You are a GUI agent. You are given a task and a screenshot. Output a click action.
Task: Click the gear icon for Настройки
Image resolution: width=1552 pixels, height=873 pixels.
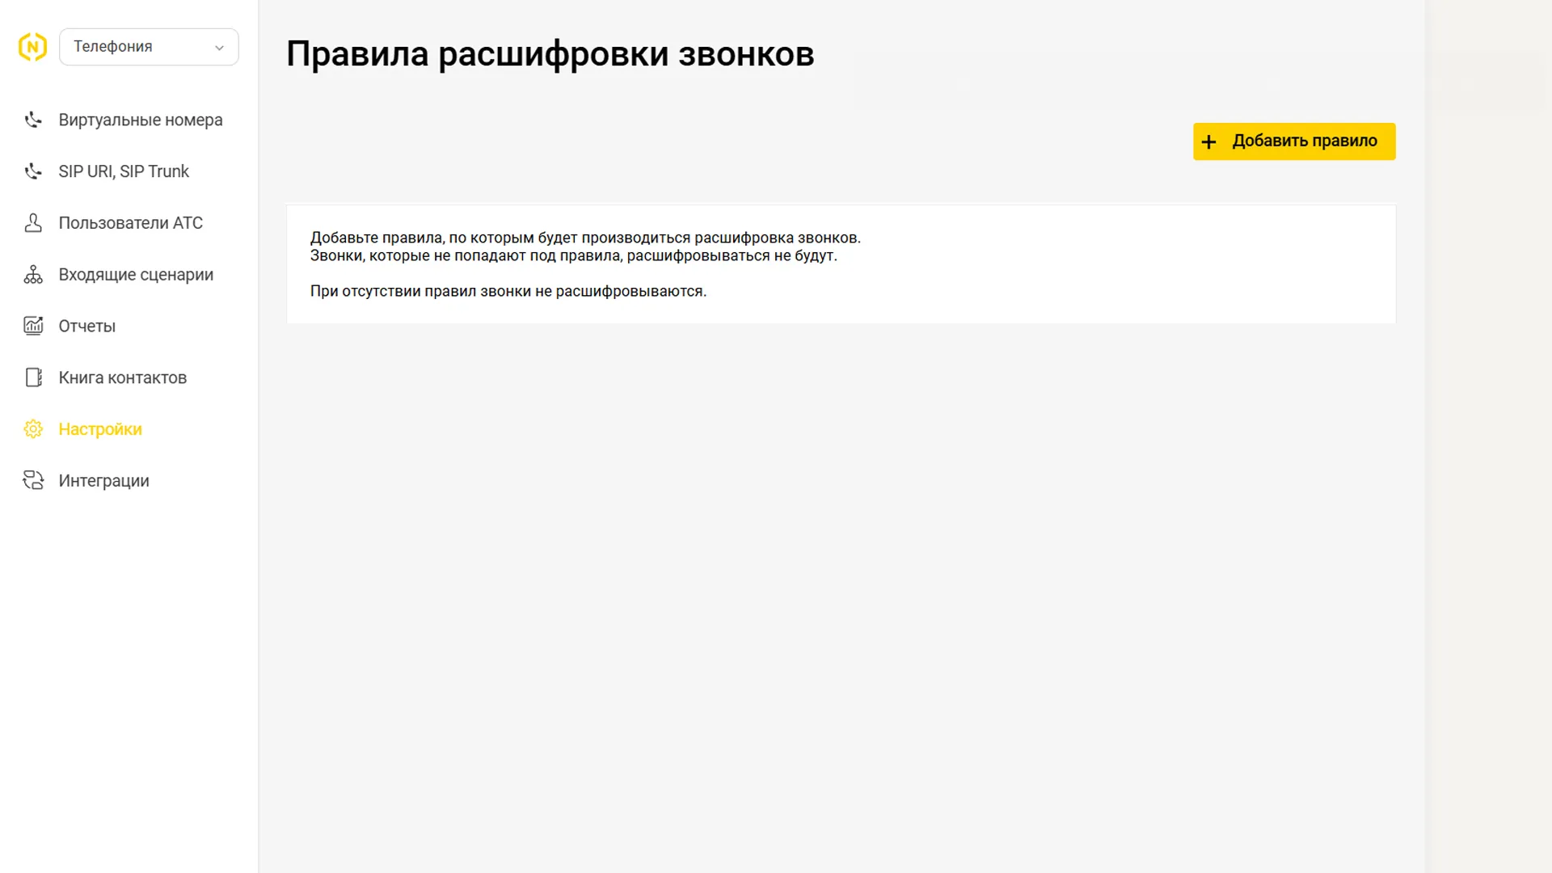click(33, 429)
